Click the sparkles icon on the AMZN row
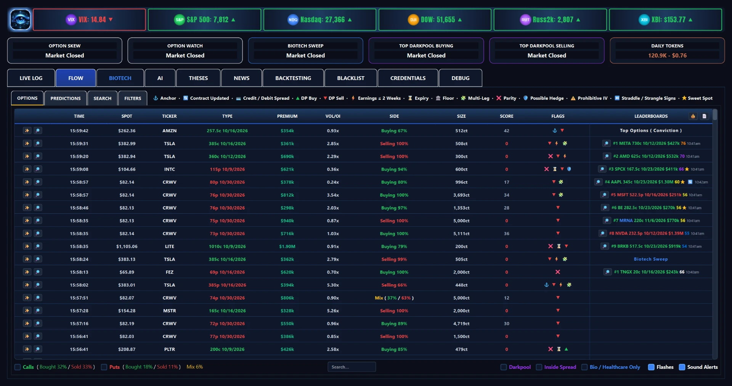The height and width of the screenshot is (386, 732). pyautogui.click(x=27, y=131)
